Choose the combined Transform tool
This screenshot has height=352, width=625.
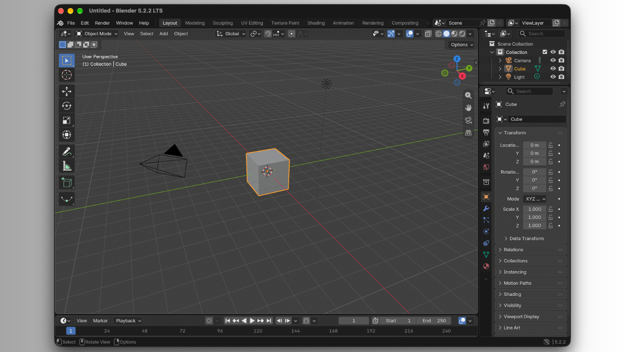click(67, 134)
